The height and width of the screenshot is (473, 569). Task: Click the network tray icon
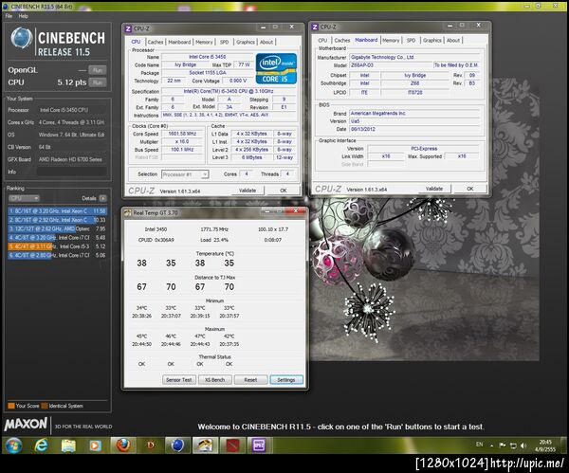513,446
